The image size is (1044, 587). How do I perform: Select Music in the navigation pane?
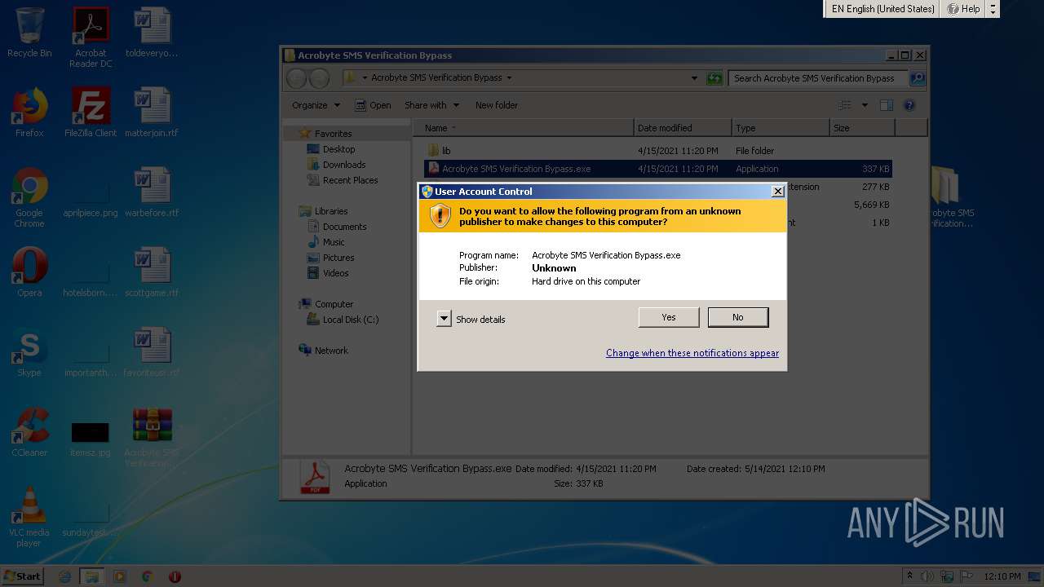click(334, 242)
